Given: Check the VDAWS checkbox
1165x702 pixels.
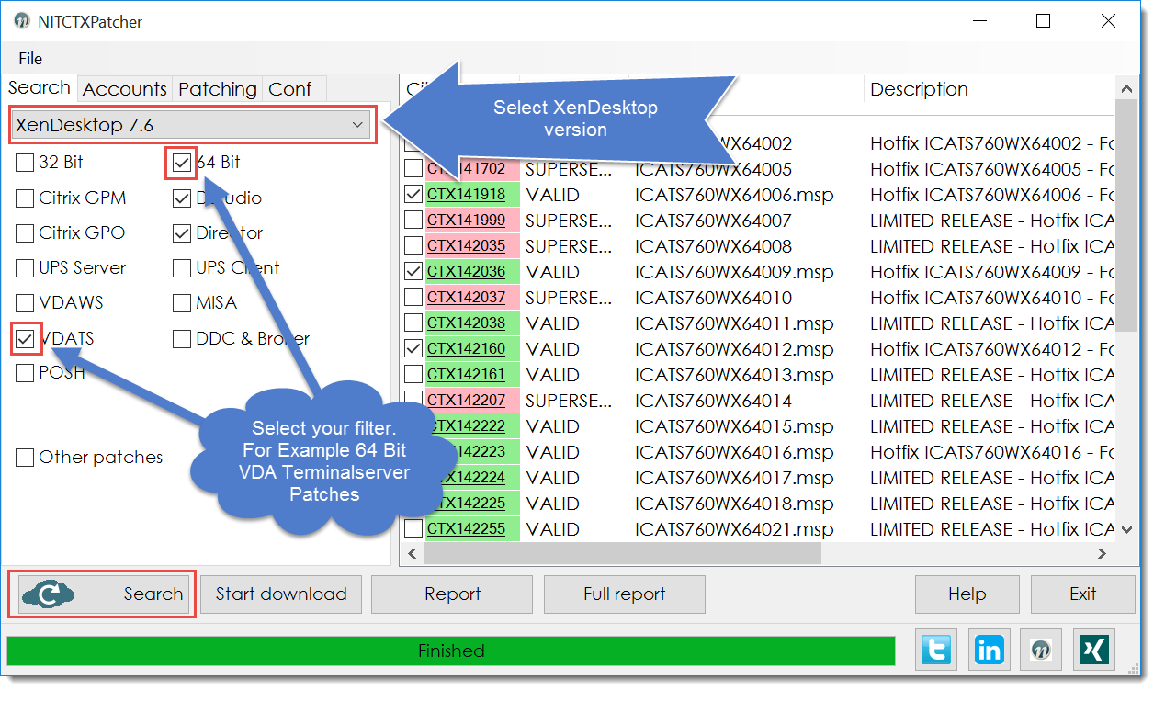Looking at the screenshot, I should [x=25, y=303].
